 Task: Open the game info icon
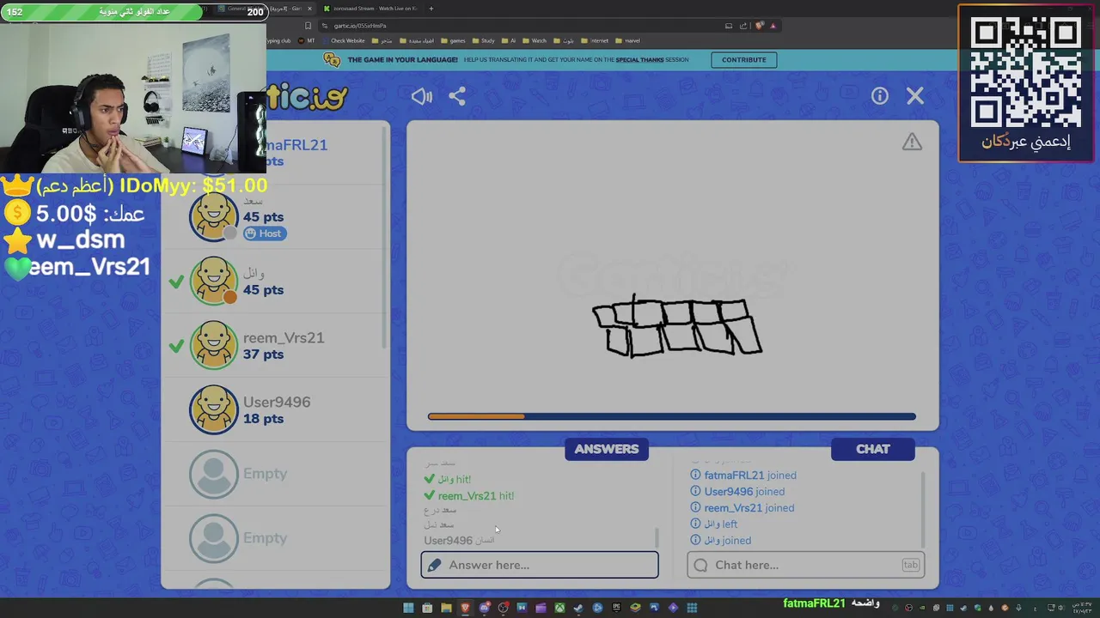point(880,96)
